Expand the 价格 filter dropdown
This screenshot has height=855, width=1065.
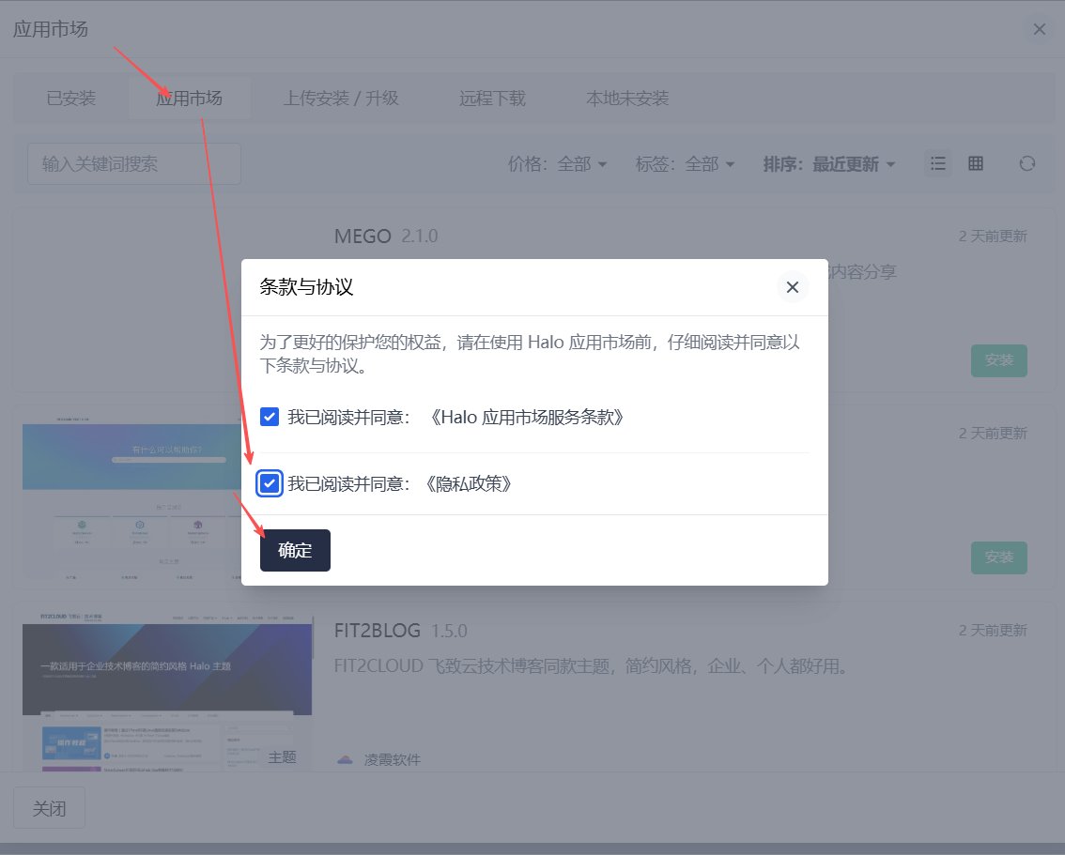558,164
